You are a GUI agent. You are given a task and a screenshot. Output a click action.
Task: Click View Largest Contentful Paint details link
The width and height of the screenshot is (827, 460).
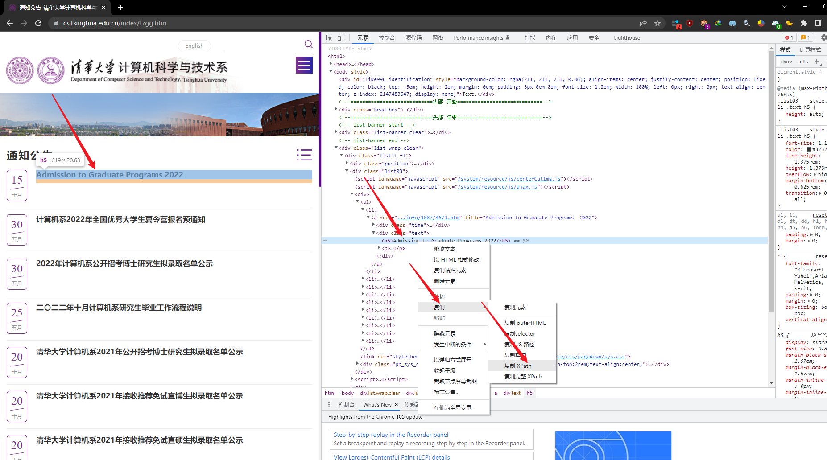[392, 457]
